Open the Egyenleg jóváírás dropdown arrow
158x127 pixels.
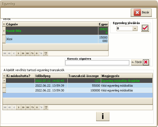pyautogui.click(x=135, y=28)
